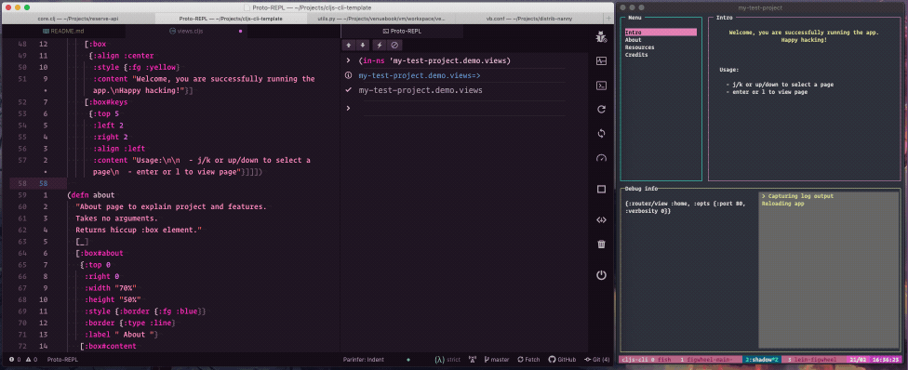Viewport: 908px width, 370px height.
Task: Click the terminal prompt icon in the sidebar
Action: pos(601,86)
